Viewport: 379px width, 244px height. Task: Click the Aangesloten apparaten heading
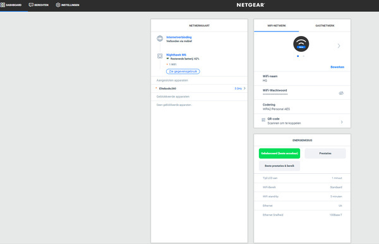[x=172, y=80]
